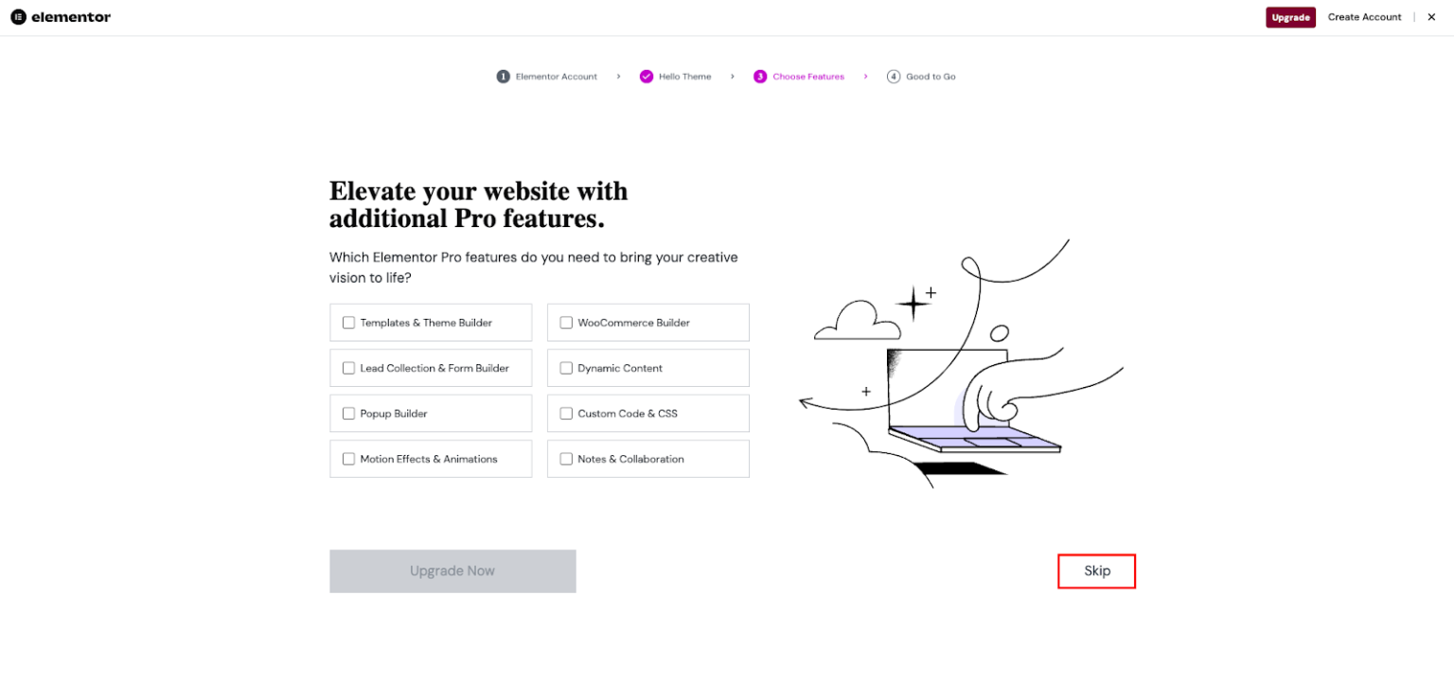Select the numbered Elementor Account step circle
Screen dimensions: 1454x683
503,76
